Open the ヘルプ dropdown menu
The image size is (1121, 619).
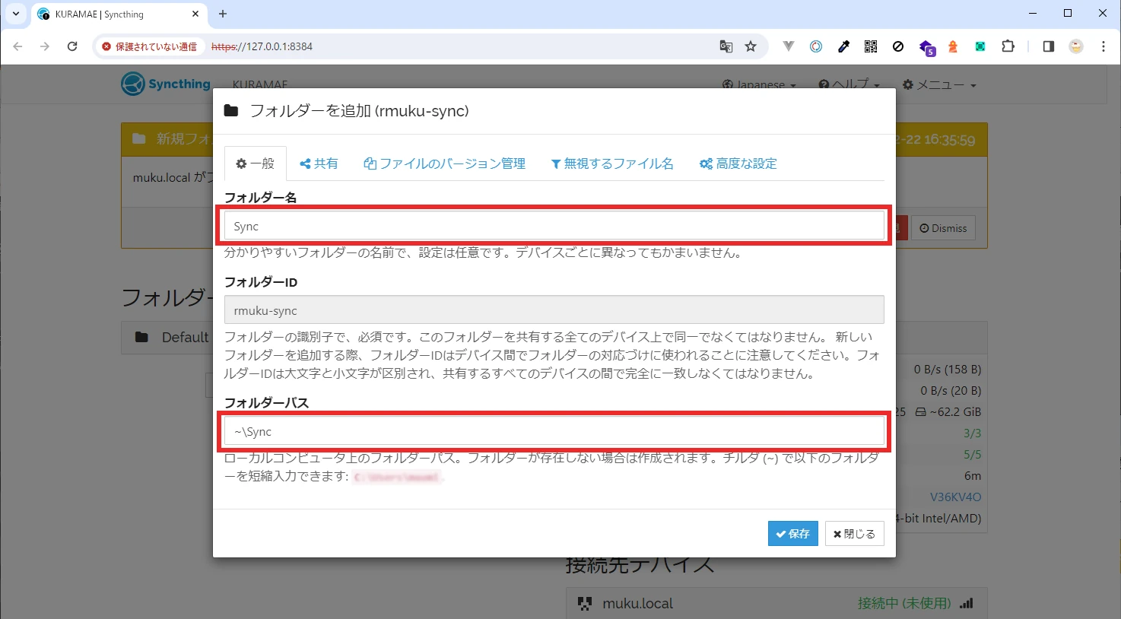[x=849, y=84]
